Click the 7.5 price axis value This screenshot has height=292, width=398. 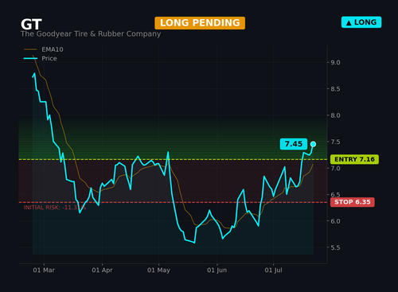[x=335, y=142]
